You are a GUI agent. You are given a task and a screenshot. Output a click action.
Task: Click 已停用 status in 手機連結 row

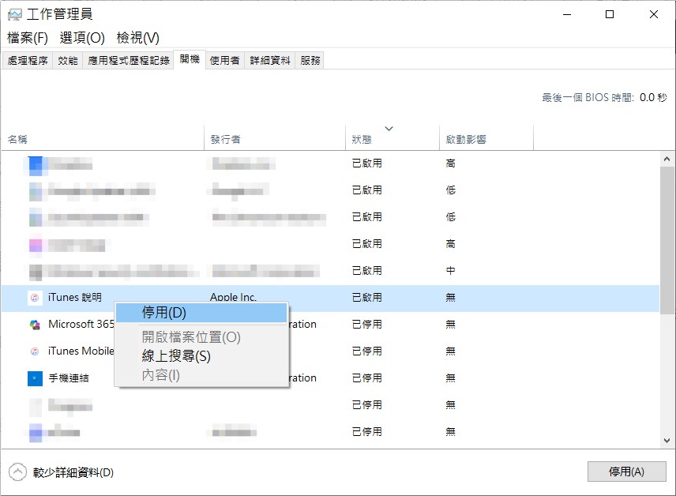[x=367, y=378]
